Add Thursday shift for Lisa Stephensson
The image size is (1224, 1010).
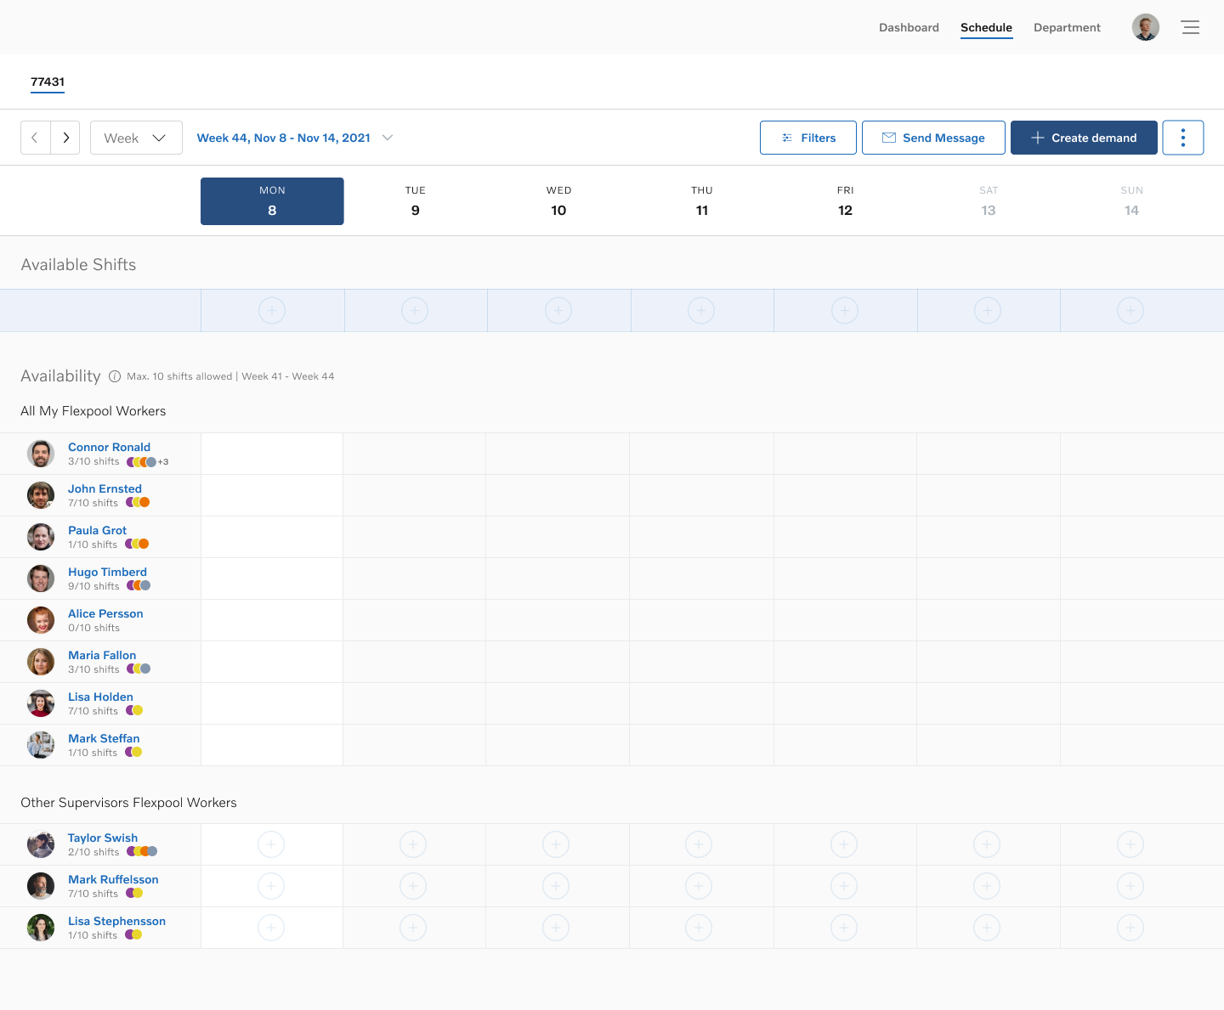point(699,928)
